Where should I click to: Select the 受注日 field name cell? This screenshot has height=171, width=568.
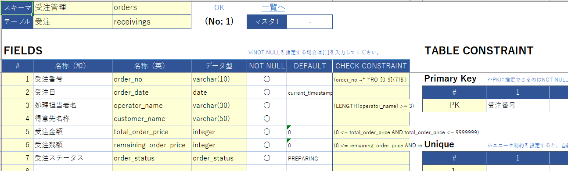point(72,93)
